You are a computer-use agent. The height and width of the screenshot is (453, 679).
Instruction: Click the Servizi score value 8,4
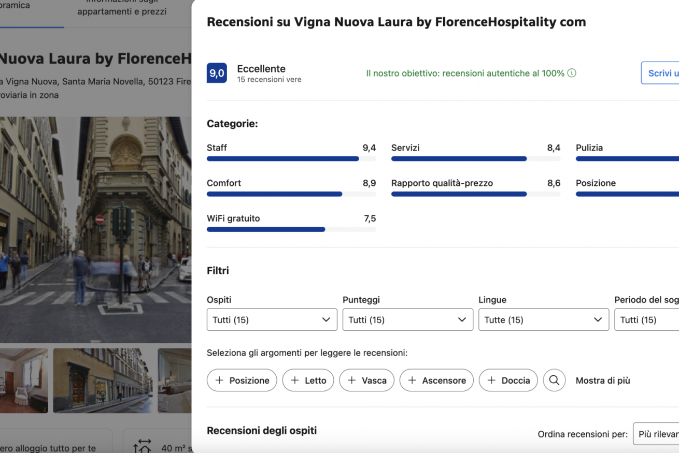pos(554,148)
